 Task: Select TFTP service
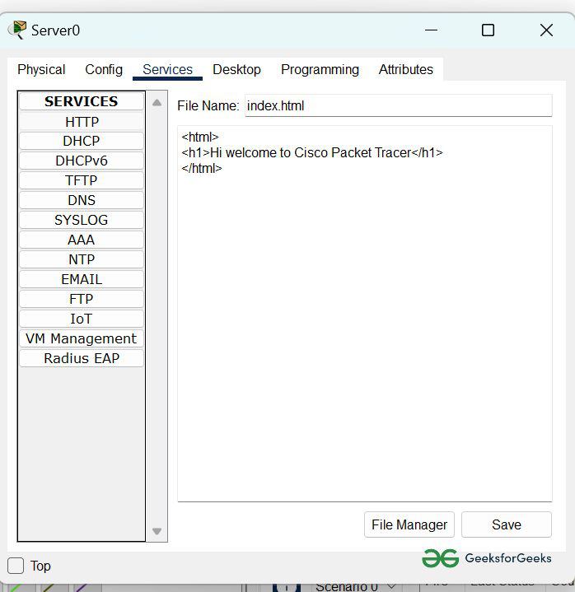tap(82, 180)
